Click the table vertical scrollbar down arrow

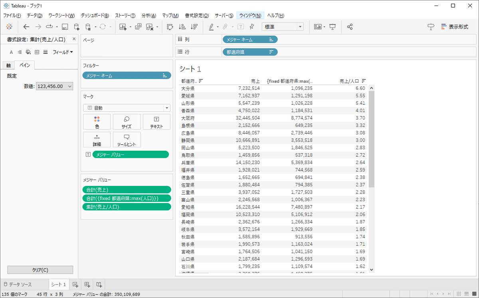point(372,270)
